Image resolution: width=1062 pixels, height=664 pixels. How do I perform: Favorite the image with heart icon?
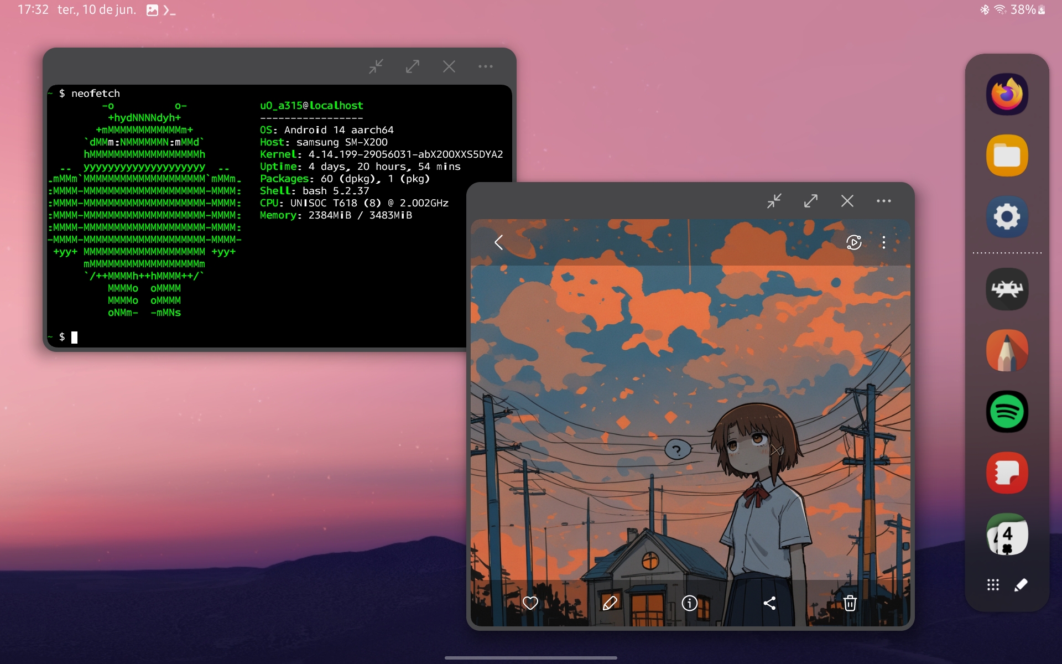click(530, 603)
